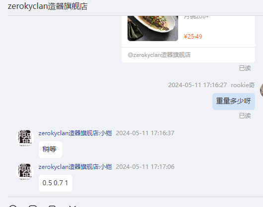This screenshot has height=207, width=263.
Task: Open store avatar beside the 稍等 message
Action: 25,138
